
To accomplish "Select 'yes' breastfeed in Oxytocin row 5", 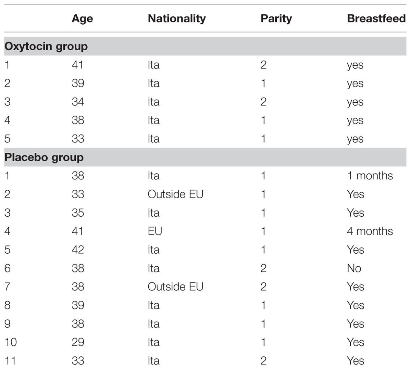I will click(x=355, y=139).
